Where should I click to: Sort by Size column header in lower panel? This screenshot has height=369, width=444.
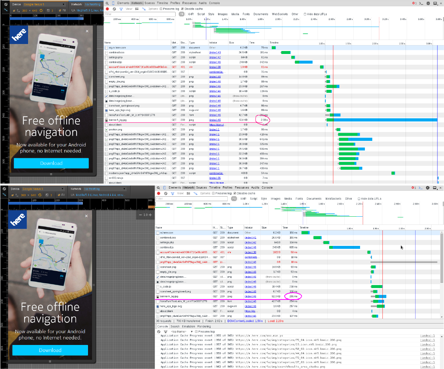pos(271,228)
